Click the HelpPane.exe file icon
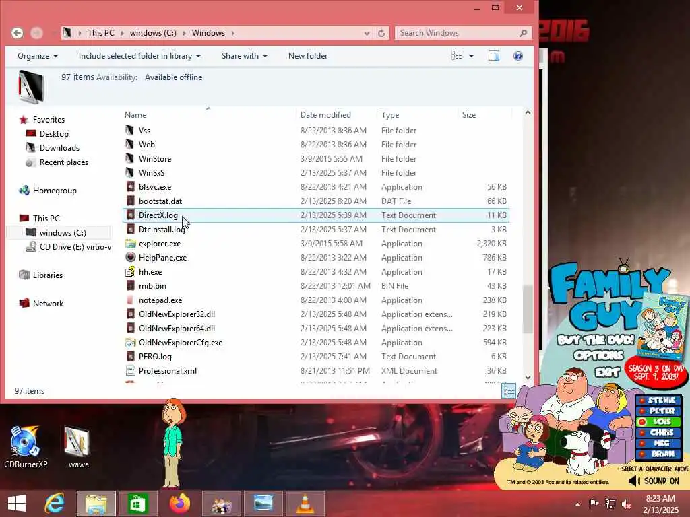This screenshot has height=517, width=690. 130,258
